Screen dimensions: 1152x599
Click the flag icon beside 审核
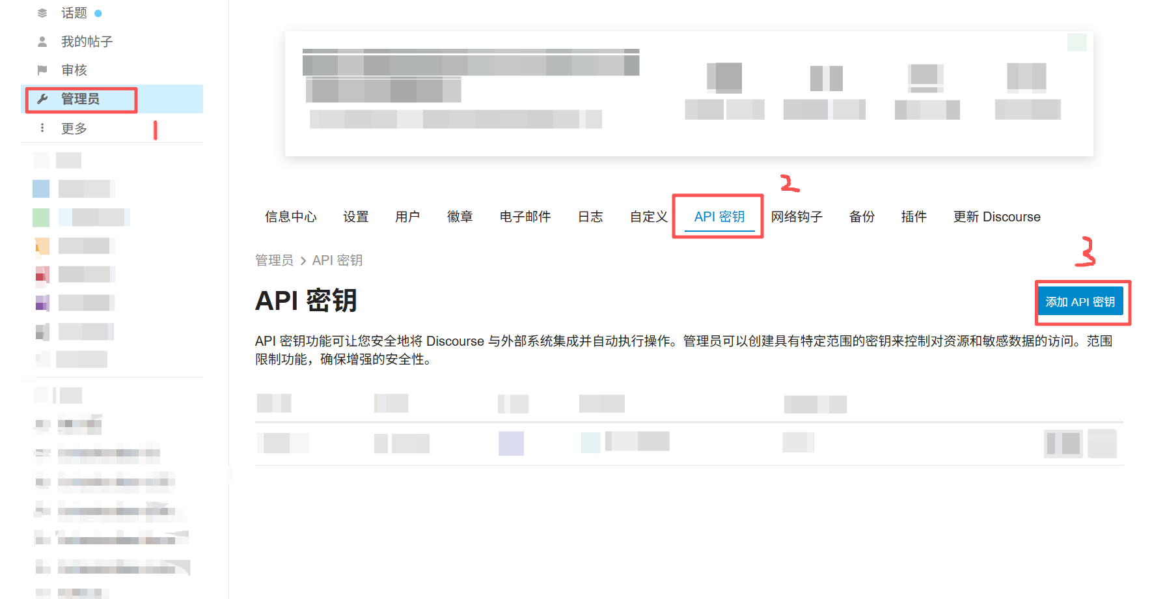[x=42, y=70]
